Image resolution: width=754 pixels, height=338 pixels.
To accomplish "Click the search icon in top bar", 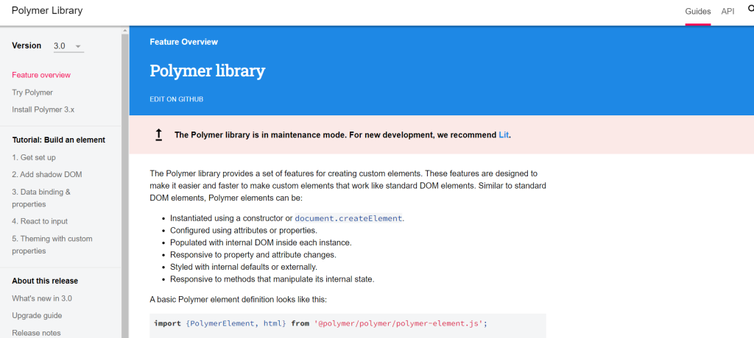I will [750, 10].
